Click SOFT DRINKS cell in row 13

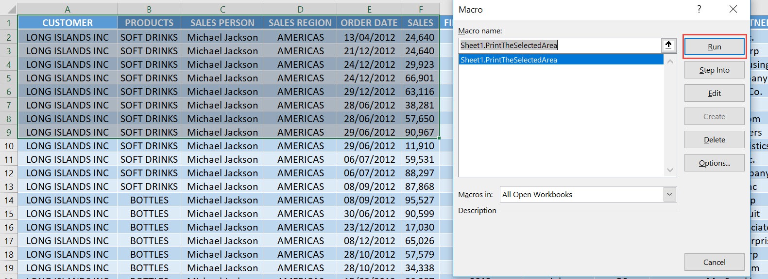coord(149,186)
